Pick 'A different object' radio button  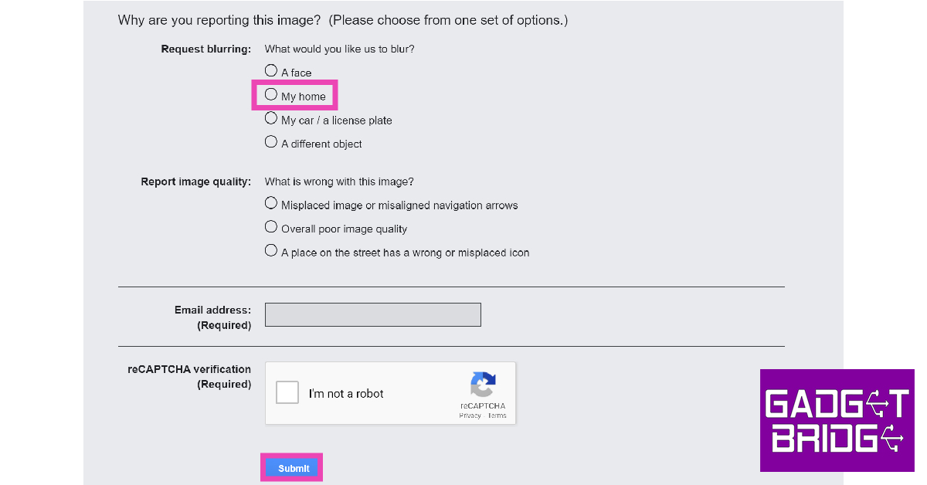[x=271, y=142]
